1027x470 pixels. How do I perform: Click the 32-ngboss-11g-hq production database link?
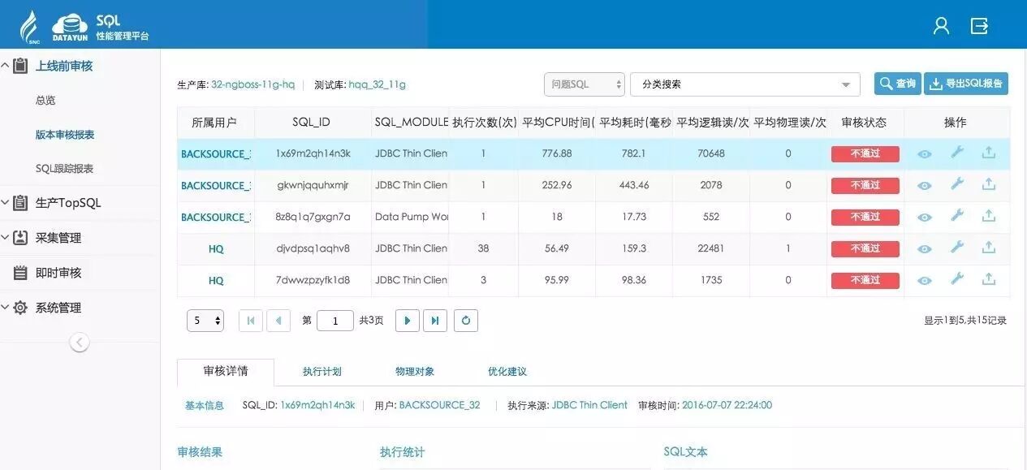[252, 84]
